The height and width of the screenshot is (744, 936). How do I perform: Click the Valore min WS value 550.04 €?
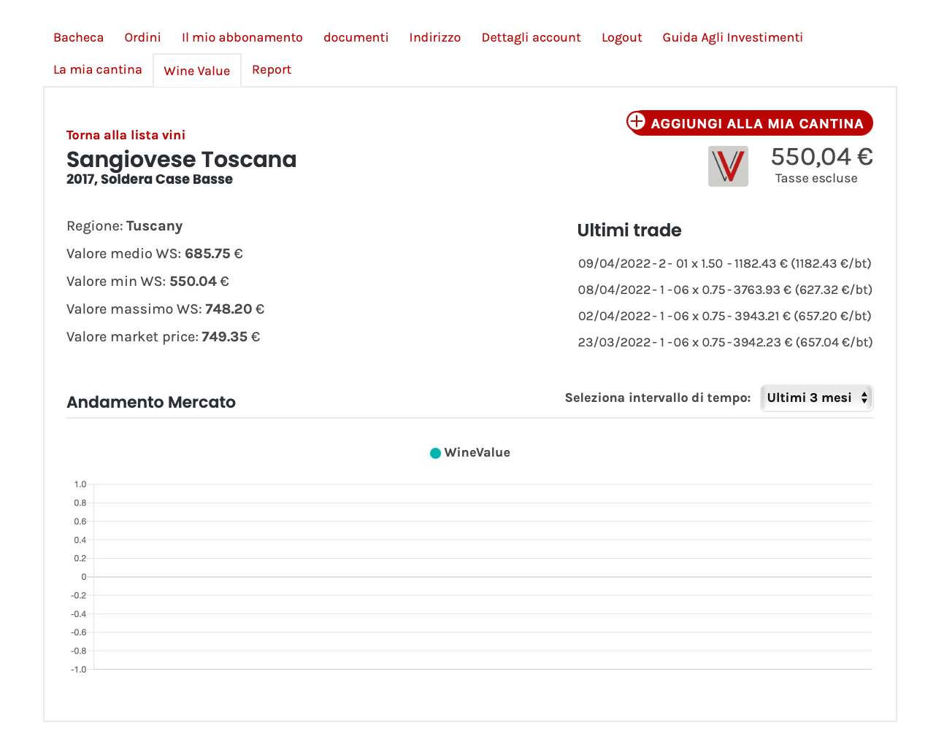tap(199, 282)
